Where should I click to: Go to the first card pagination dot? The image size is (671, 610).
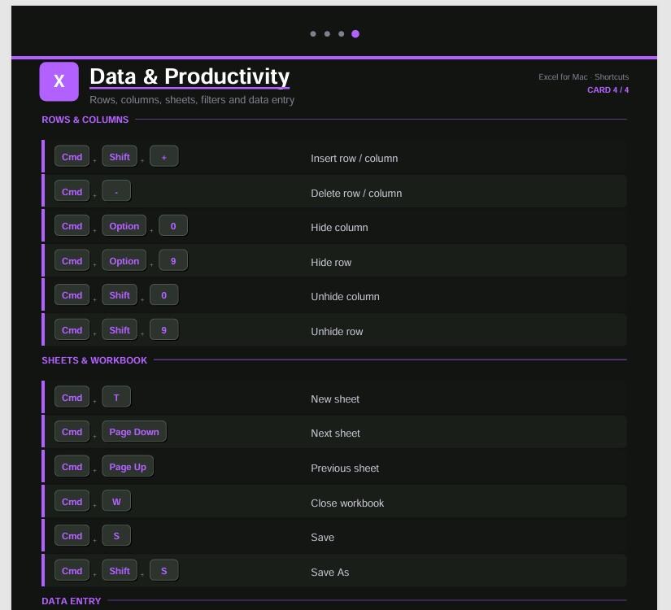(313, 34)
